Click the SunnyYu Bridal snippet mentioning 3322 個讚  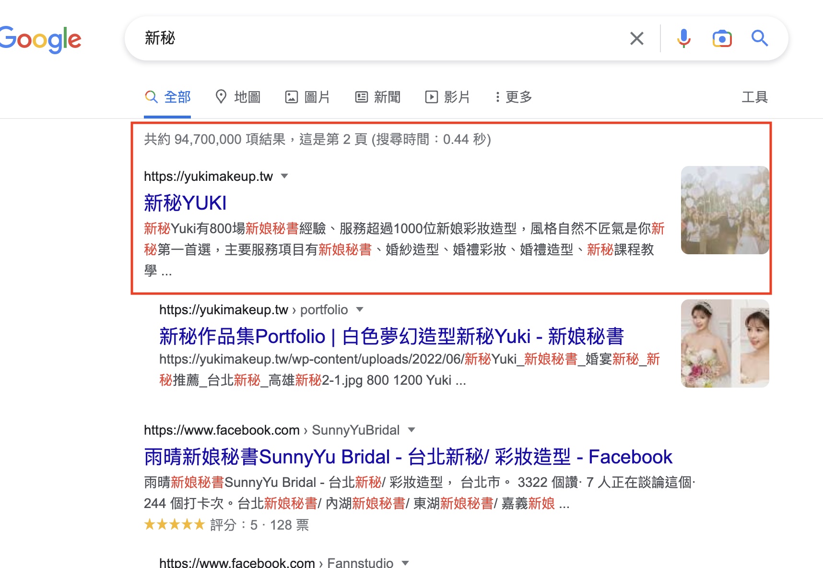[420, 493]
